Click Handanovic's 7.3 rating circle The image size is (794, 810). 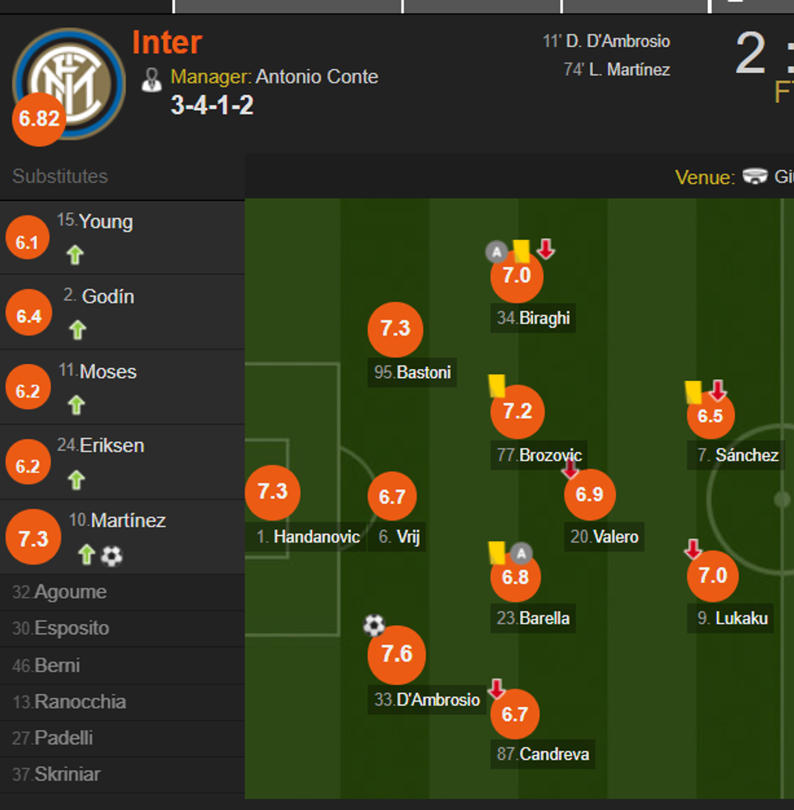272,491
